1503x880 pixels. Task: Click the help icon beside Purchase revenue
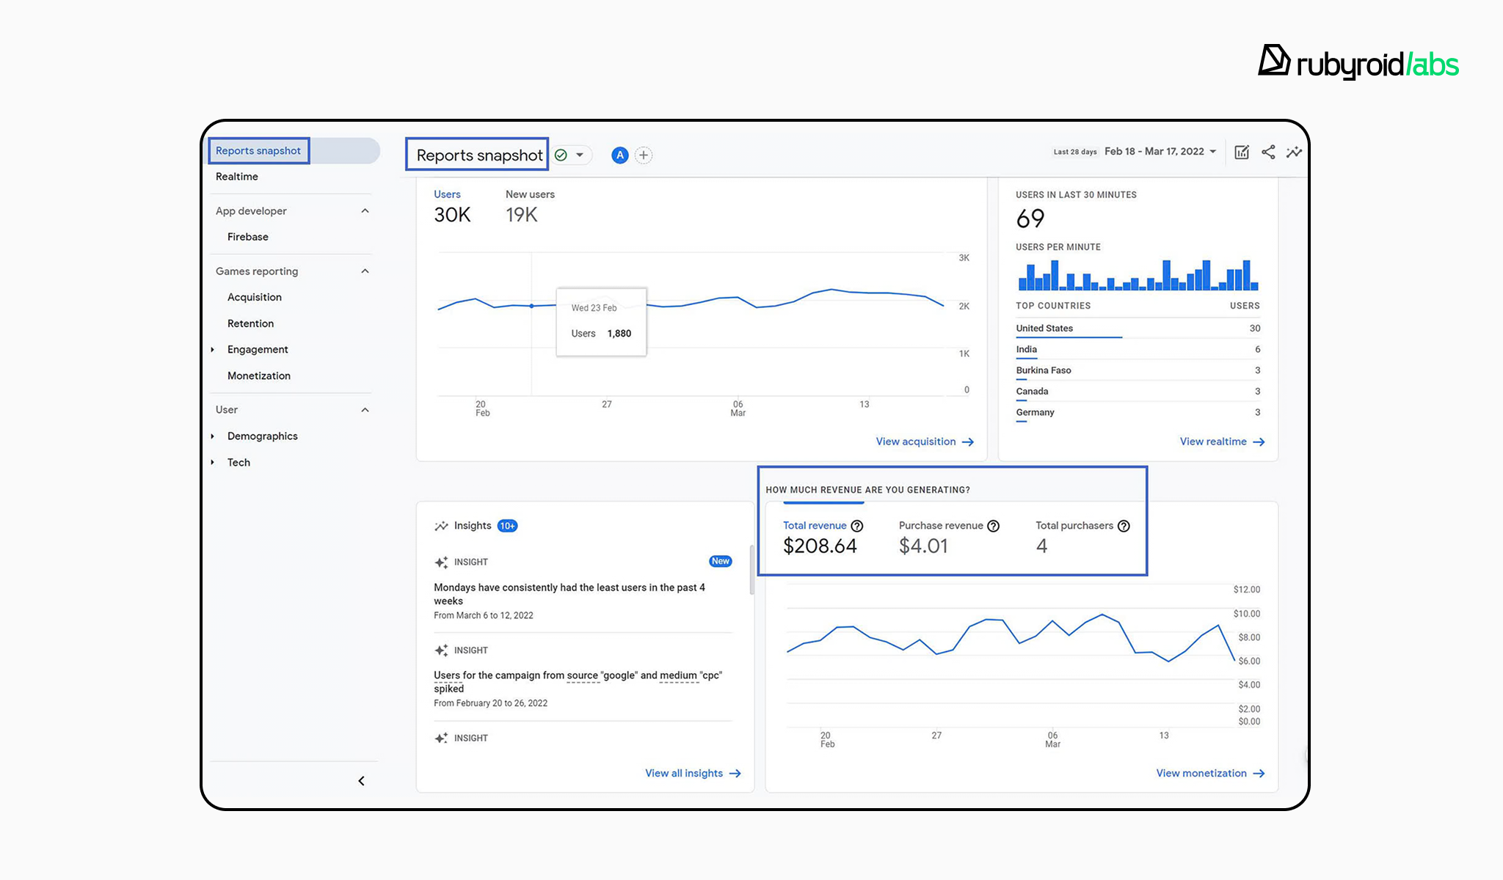point(994,526)
